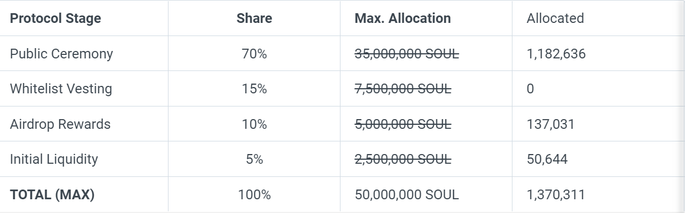Screen dimensions: 685x213
Task: Click the struck-through 7,500,000 SOUL value
Action: click(403, 89)
